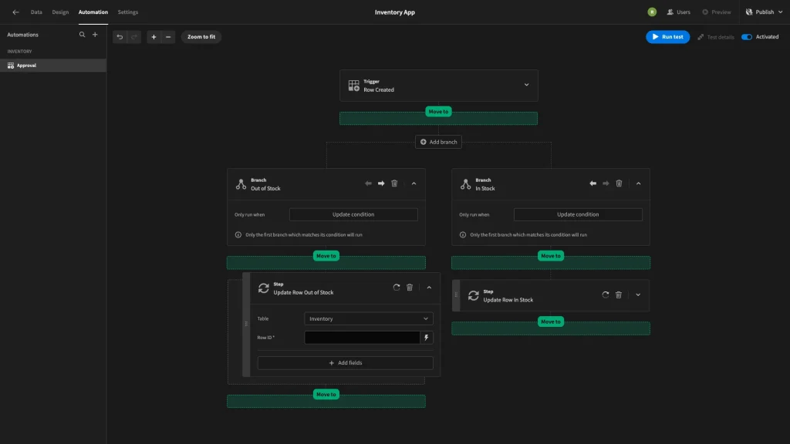The height and width of the screenshot is (444, 790).
Task: Delete the Update Row In Stock step
Action: click(619, 294)
